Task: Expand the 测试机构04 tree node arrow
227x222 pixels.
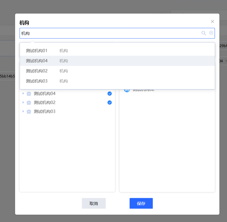Action: (23, 94)
